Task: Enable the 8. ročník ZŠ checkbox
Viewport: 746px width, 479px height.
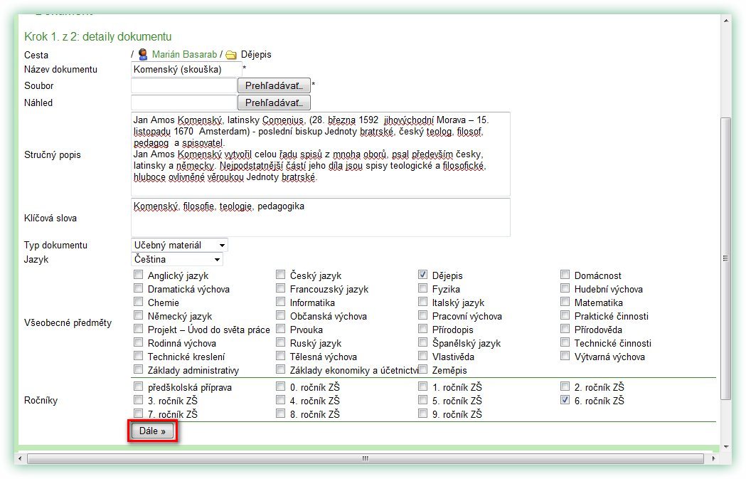Action: [280, 414]
